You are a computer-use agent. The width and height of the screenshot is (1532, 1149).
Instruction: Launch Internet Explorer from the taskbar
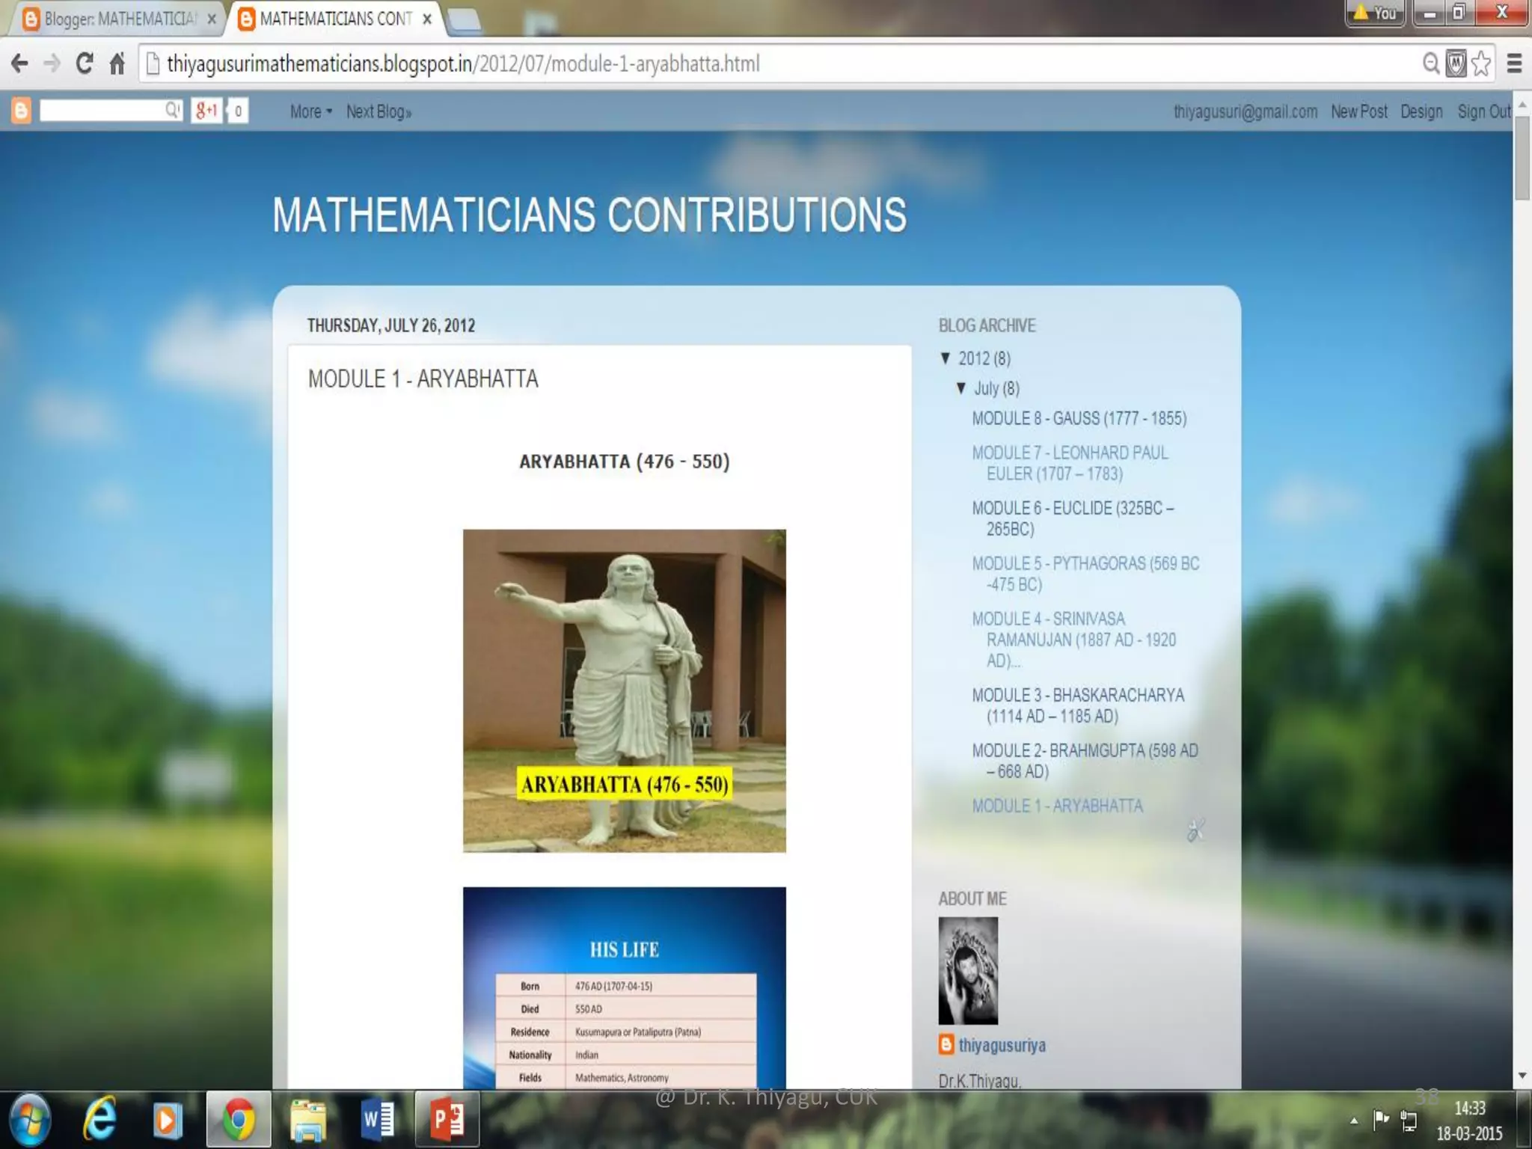coord(99,1120)
